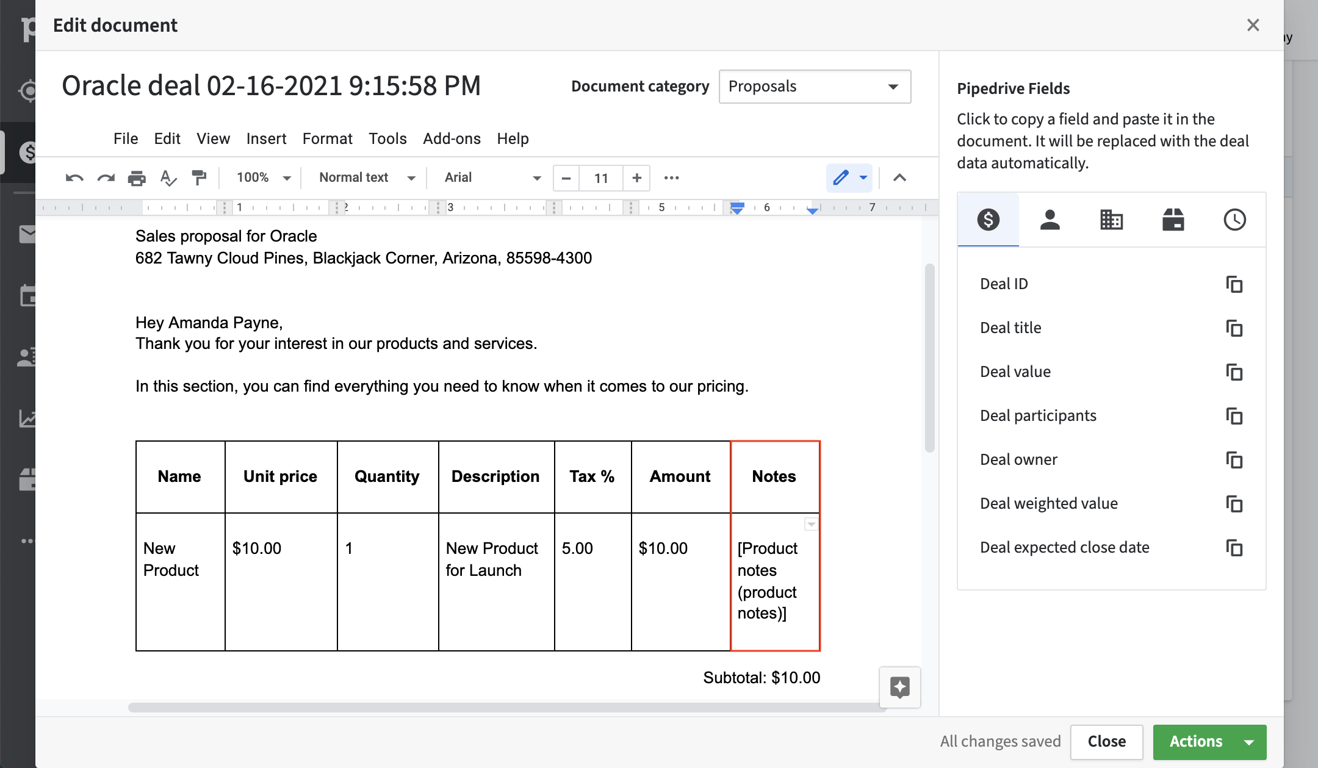Switch to the Person fields tab
Image resolution: width=1318 pixels, height=768 pixels.
(x=1050, y=220)
